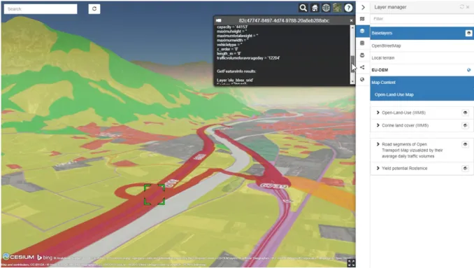Expand the Yield potential Rostenice layer
Image resolution: width=474 pixels, height=268 pixels.
pos(378,168)
